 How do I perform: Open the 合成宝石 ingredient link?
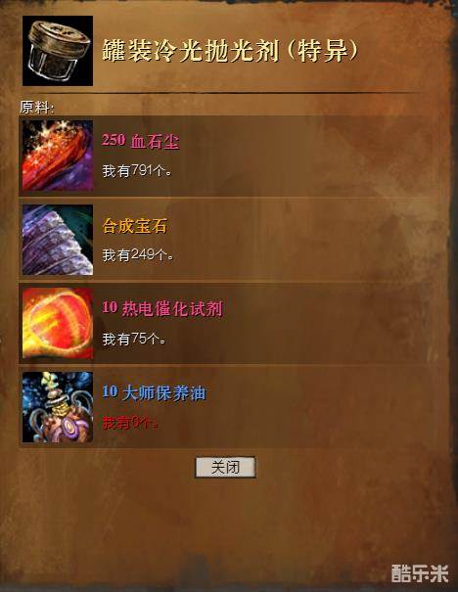(x=134, y=226)
